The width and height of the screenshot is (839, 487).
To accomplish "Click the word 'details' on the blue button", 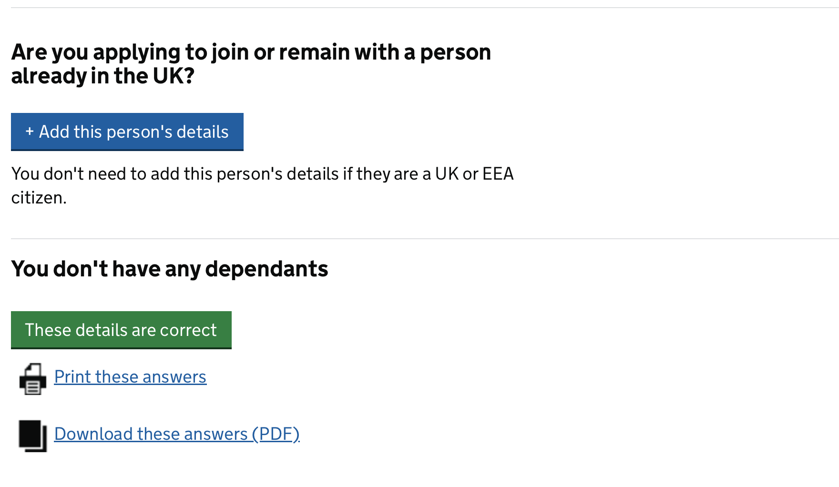I will (203, 132).
